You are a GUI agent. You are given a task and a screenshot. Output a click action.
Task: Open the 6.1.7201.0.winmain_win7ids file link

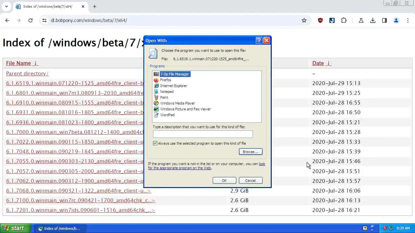pos(80,210)
